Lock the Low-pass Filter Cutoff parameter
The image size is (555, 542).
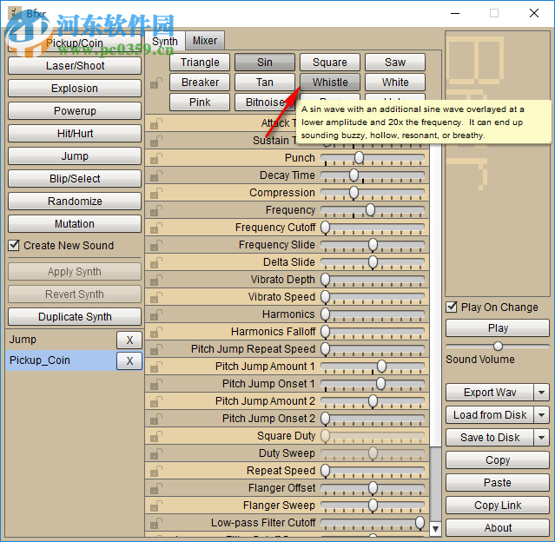click(x=156, y=523)
